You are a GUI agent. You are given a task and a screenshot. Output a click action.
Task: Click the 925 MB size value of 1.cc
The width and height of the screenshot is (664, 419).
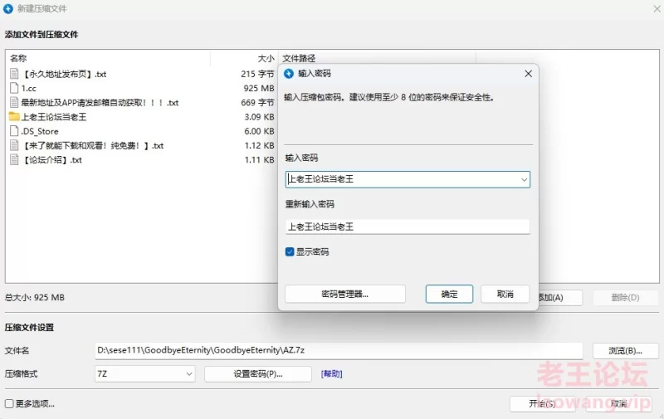259,89
